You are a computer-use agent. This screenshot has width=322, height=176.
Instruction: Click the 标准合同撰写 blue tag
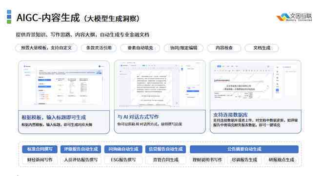tap(40, 149)
